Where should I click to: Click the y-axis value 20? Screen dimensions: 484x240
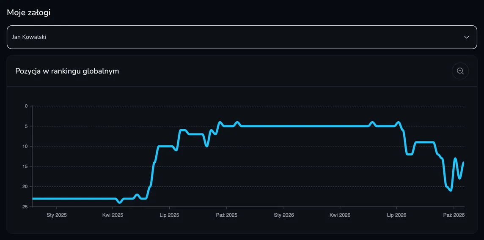25,187
